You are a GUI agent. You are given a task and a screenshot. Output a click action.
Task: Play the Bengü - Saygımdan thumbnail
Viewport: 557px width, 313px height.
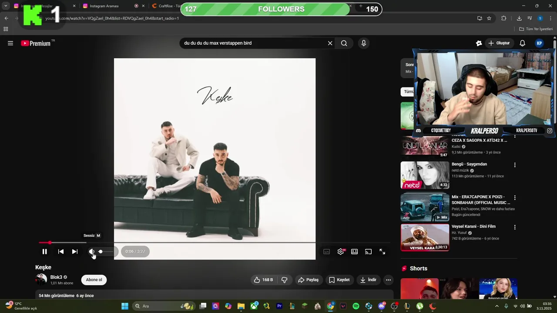coord(425,175)
